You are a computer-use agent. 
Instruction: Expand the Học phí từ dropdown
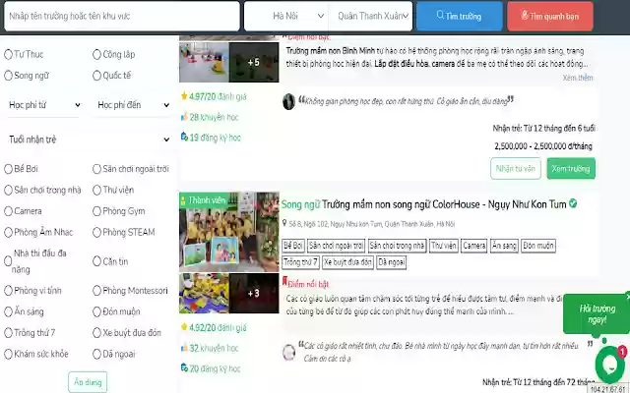pyautogui.click(x=43, y=105)
